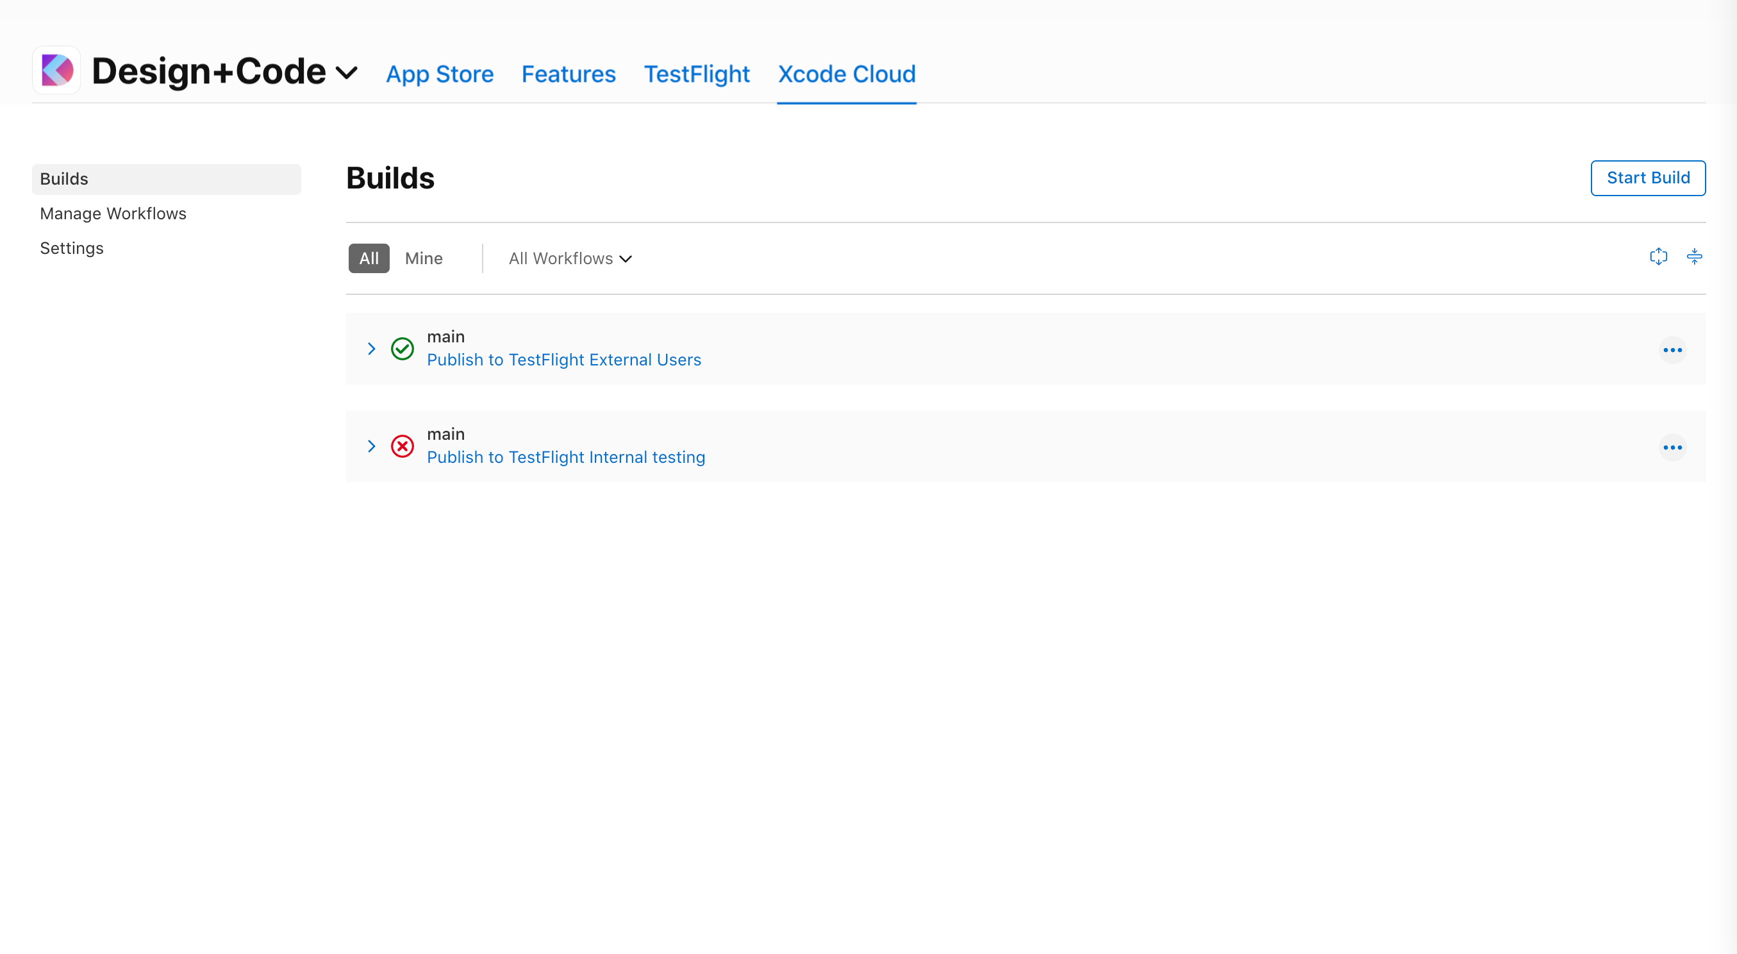
Task: Collapse all build rows using collapse icon
Action: point(1695,256)
